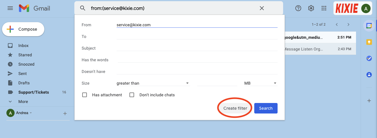Screen dimensions: 377x138
Task: Click the search bar query text
Action: [118, 8]
